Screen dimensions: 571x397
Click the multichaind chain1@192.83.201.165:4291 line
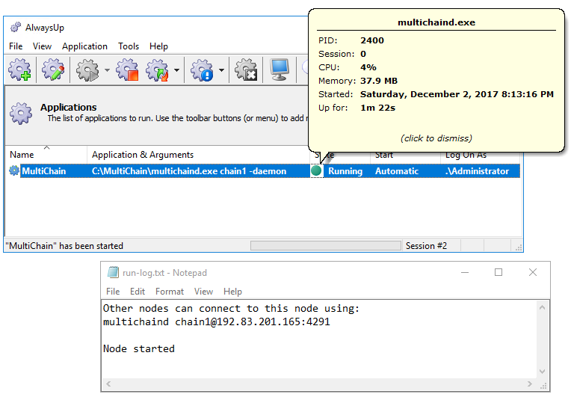[x=216, y=322]
